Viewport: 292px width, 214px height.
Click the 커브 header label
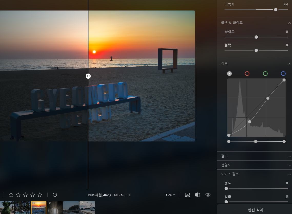224,63
